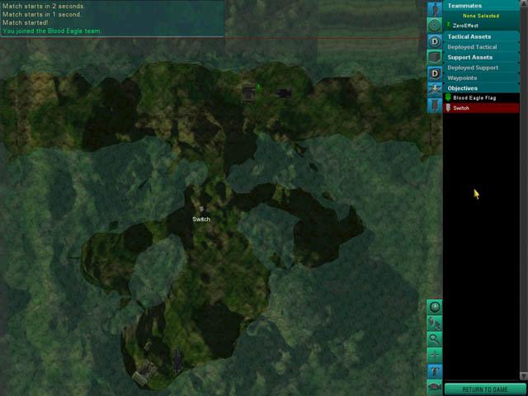528x396 pixels.
Task: Click the structure right of the flag marker
Action: tap(284, 93)
